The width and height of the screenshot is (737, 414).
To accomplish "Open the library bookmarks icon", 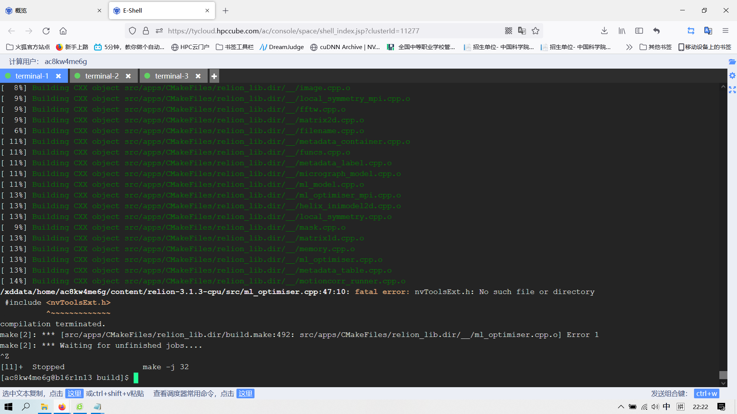I will 622,31.
